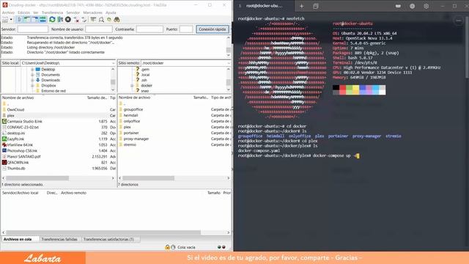Screen dimensions: 469x264
Task: Click the Puerto field
Action: 186,29
